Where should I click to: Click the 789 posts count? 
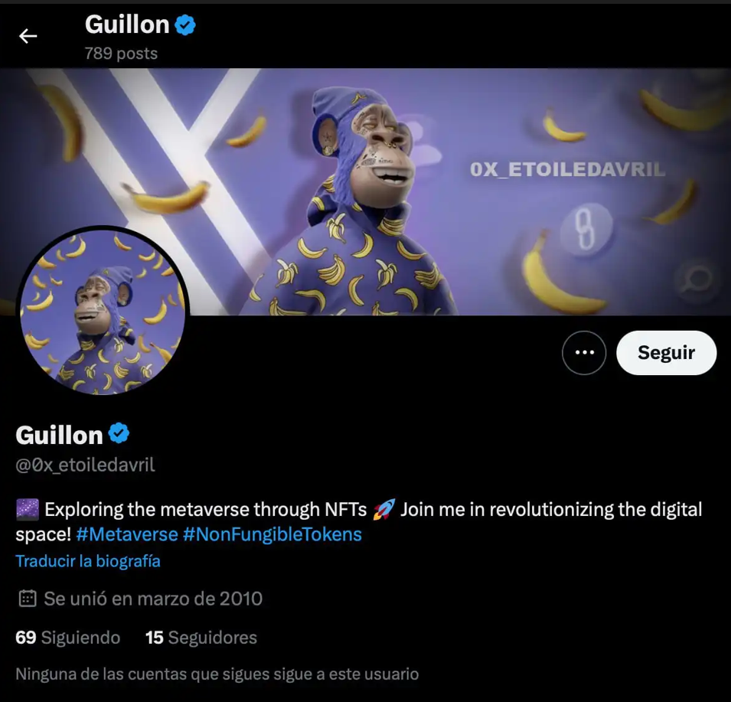coord(121,54)
